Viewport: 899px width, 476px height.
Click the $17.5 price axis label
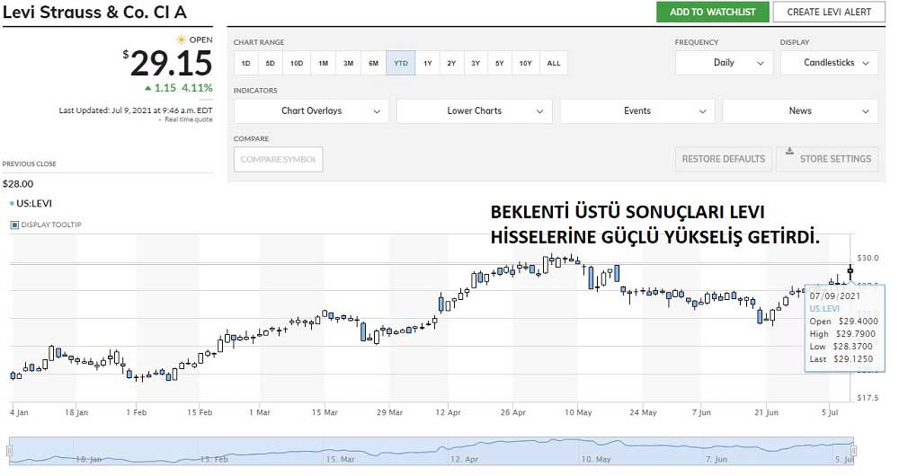(868, 398)
